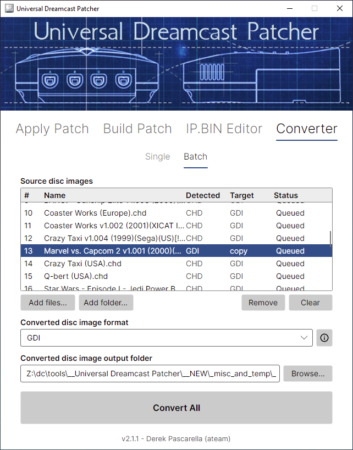Click Queued status of Q-bert row

[290, 276]
